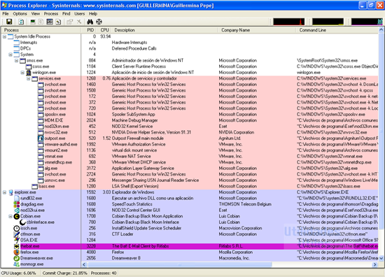The image size is (385, 277).
Task: Click the horizontal scrollbar right arrow
Action: point(375,264)
